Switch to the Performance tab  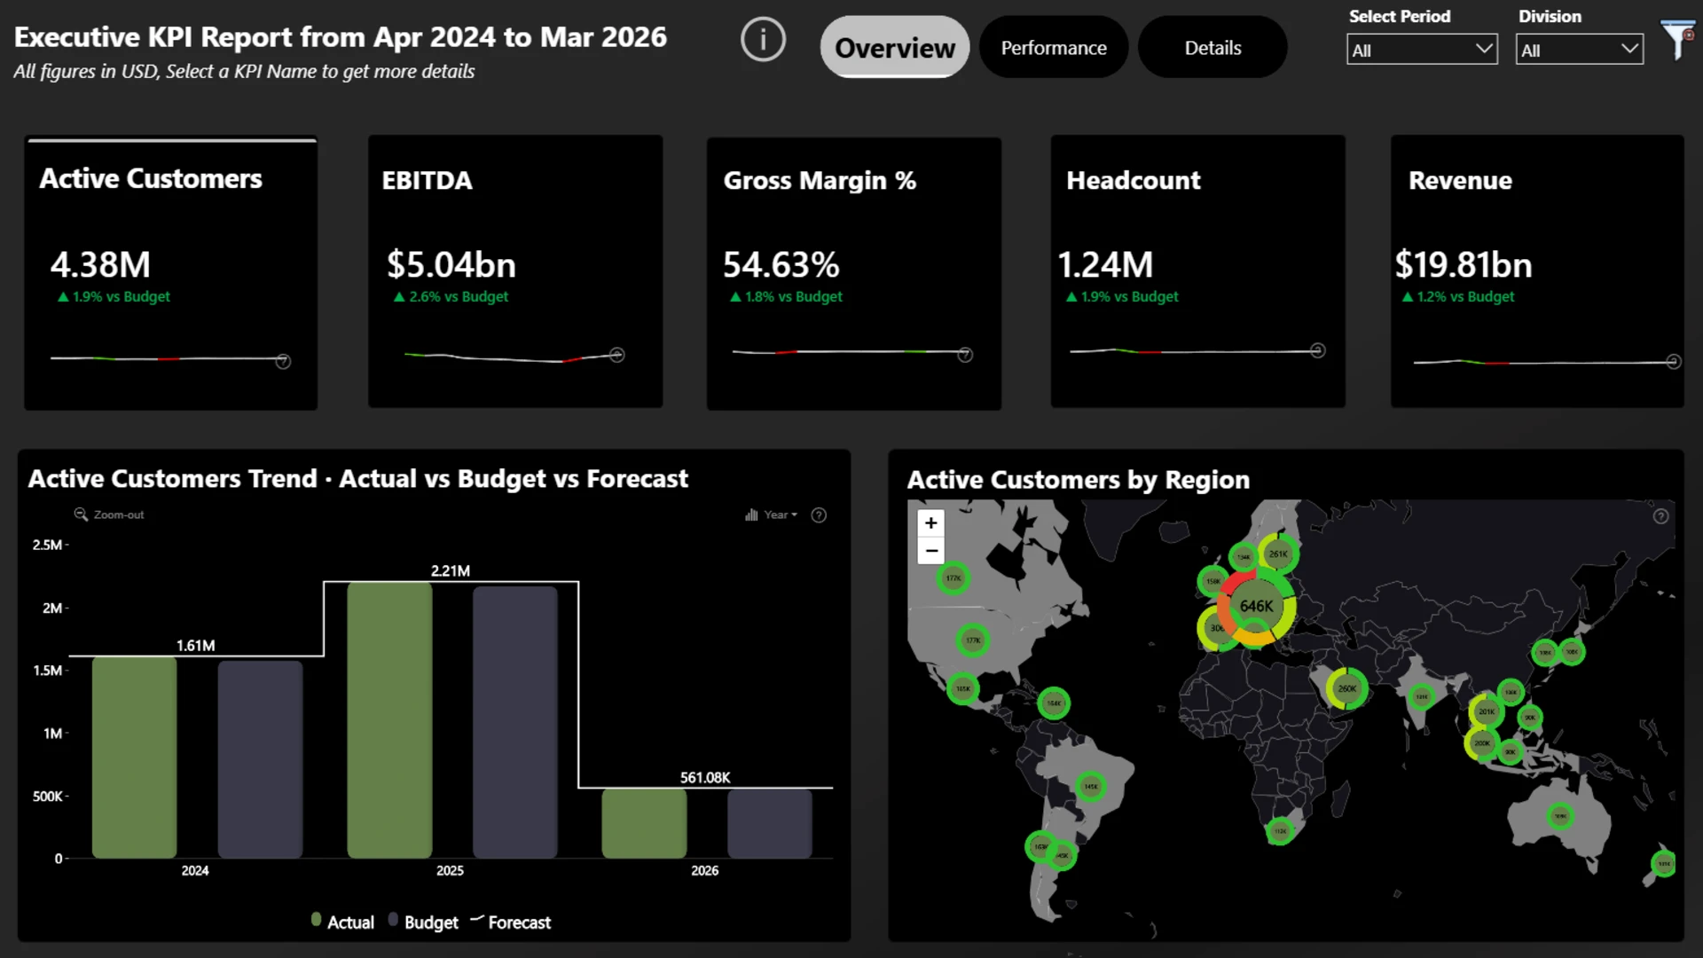click(x=1053, y=48)
